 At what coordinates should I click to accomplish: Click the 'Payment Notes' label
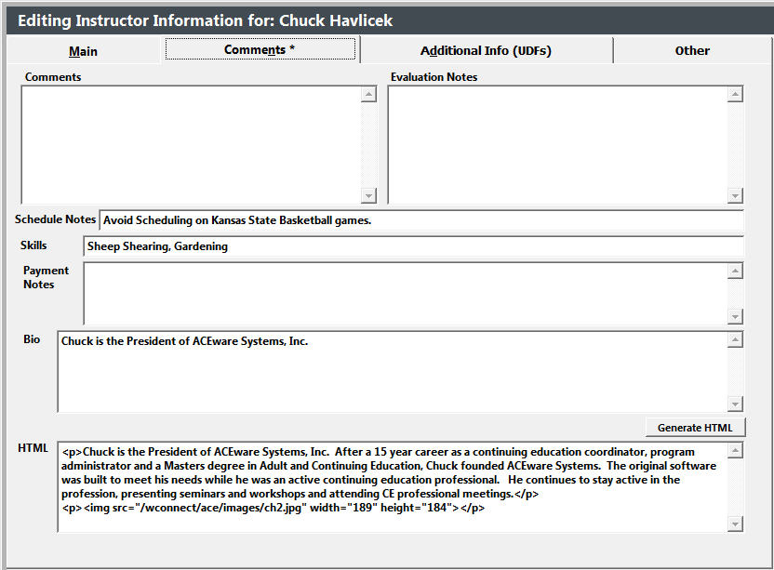[46, 277]
